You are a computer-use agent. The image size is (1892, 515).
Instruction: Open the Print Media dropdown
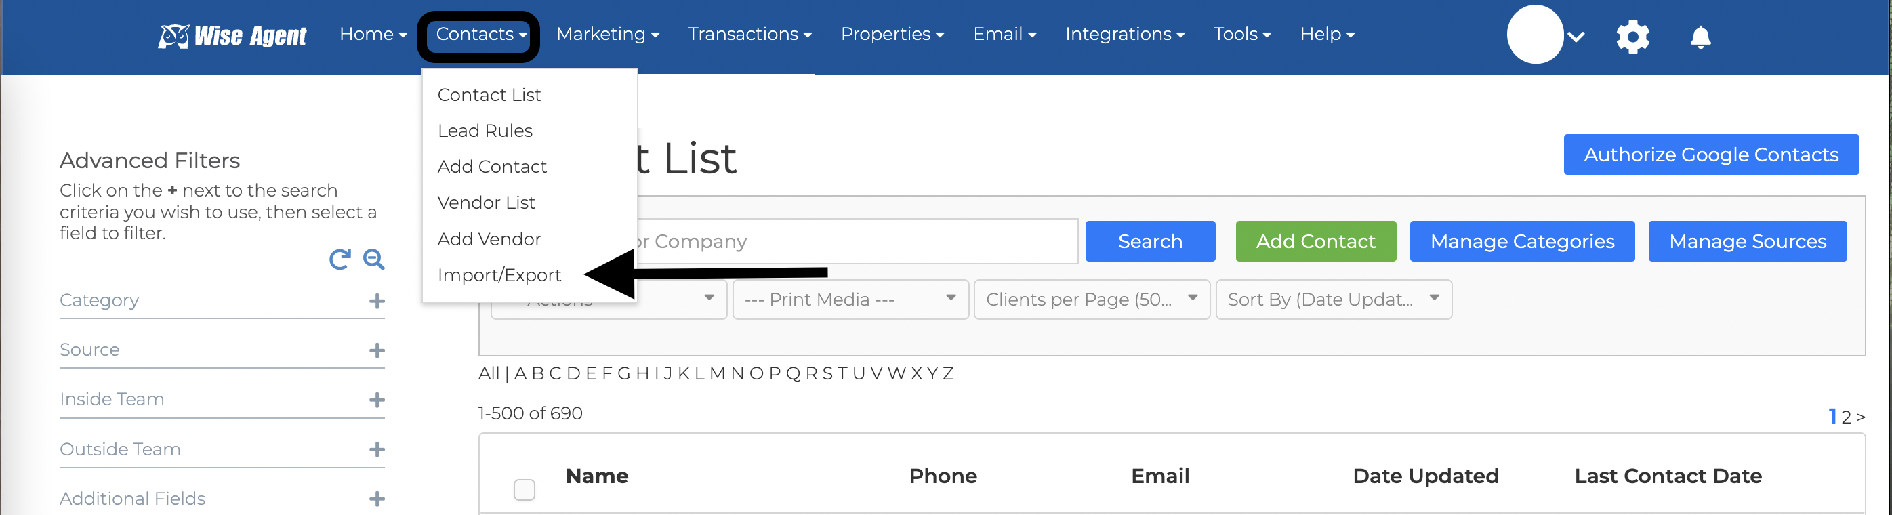coord(850,300)
